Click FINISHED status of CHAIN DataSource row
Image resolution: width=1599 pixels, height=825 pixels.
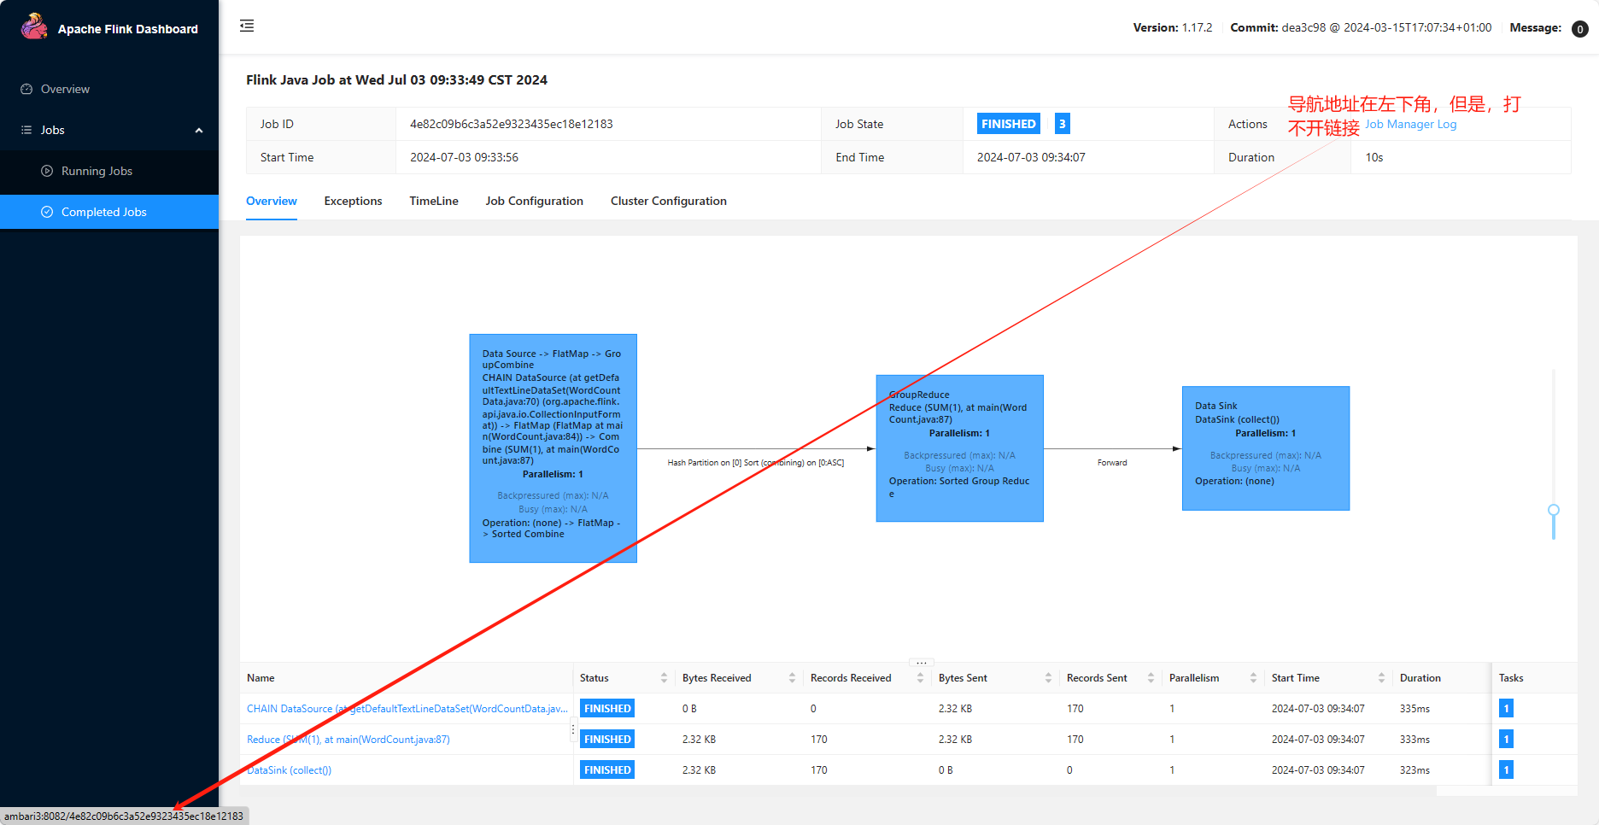click(607, 709)
